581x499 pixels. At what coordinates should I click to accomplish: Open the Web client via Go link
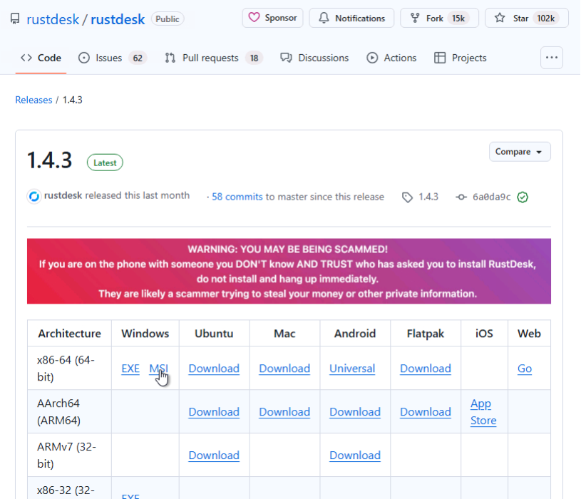pos(525,369)
